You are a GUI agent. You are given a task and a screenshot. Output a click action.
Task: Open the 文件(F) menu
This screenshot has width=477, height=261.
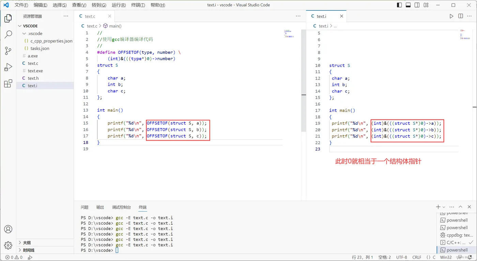click(x=21, y=5)
